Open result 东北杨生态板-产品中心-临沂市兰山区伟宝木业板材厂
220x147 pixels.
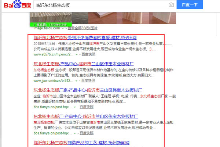[x=84, y=64]
